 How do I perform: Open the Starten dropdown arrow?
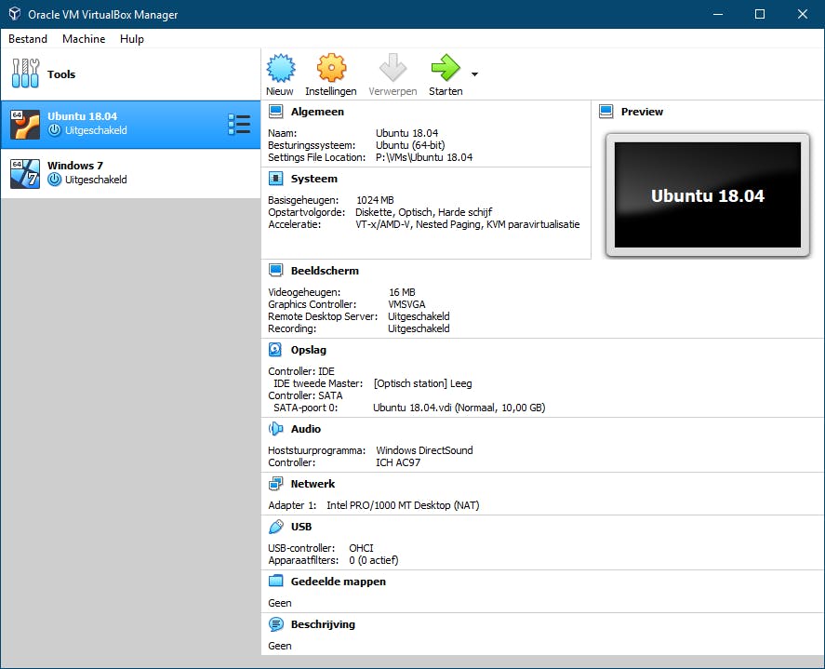[474, 74]
